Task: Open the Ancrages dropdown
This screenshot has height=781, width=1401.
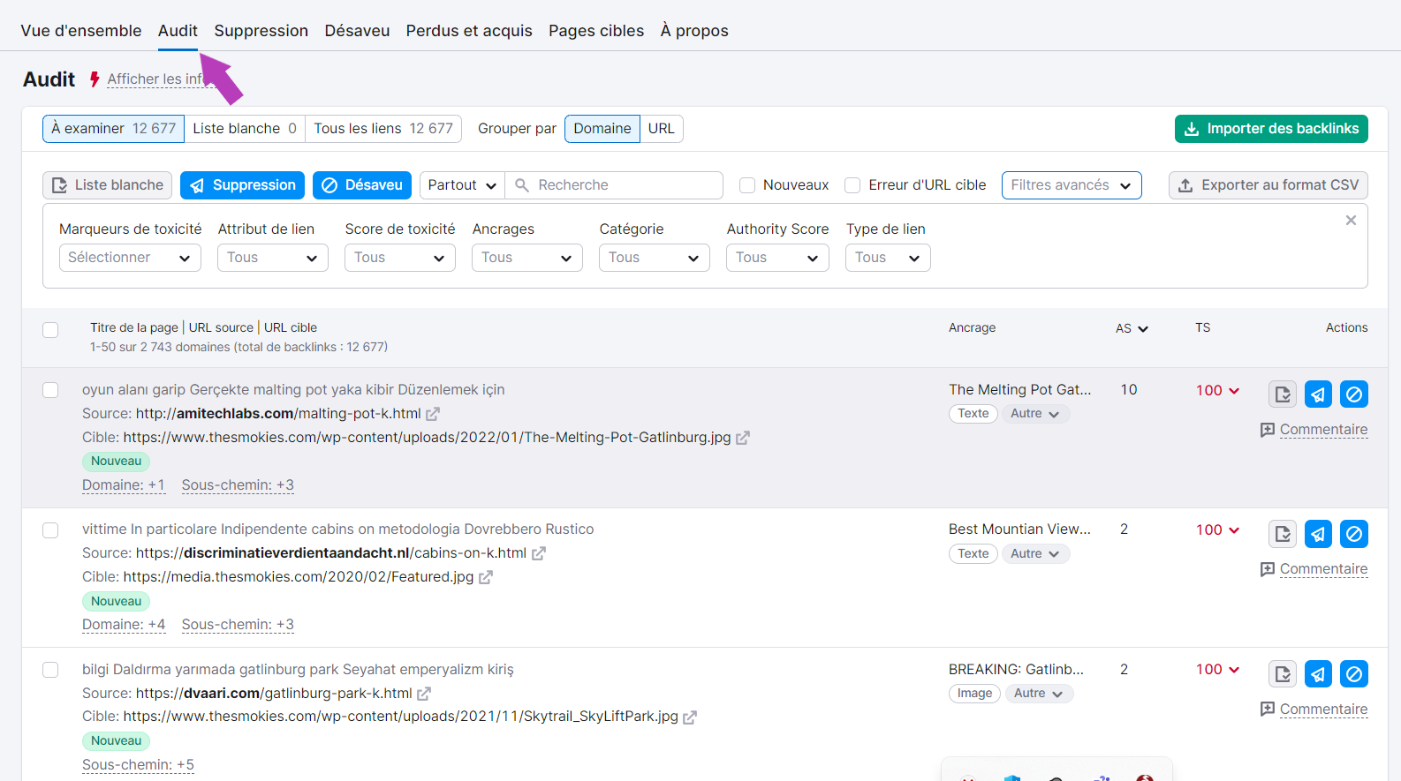Action: pyautogui.click(x=527, y=258)
